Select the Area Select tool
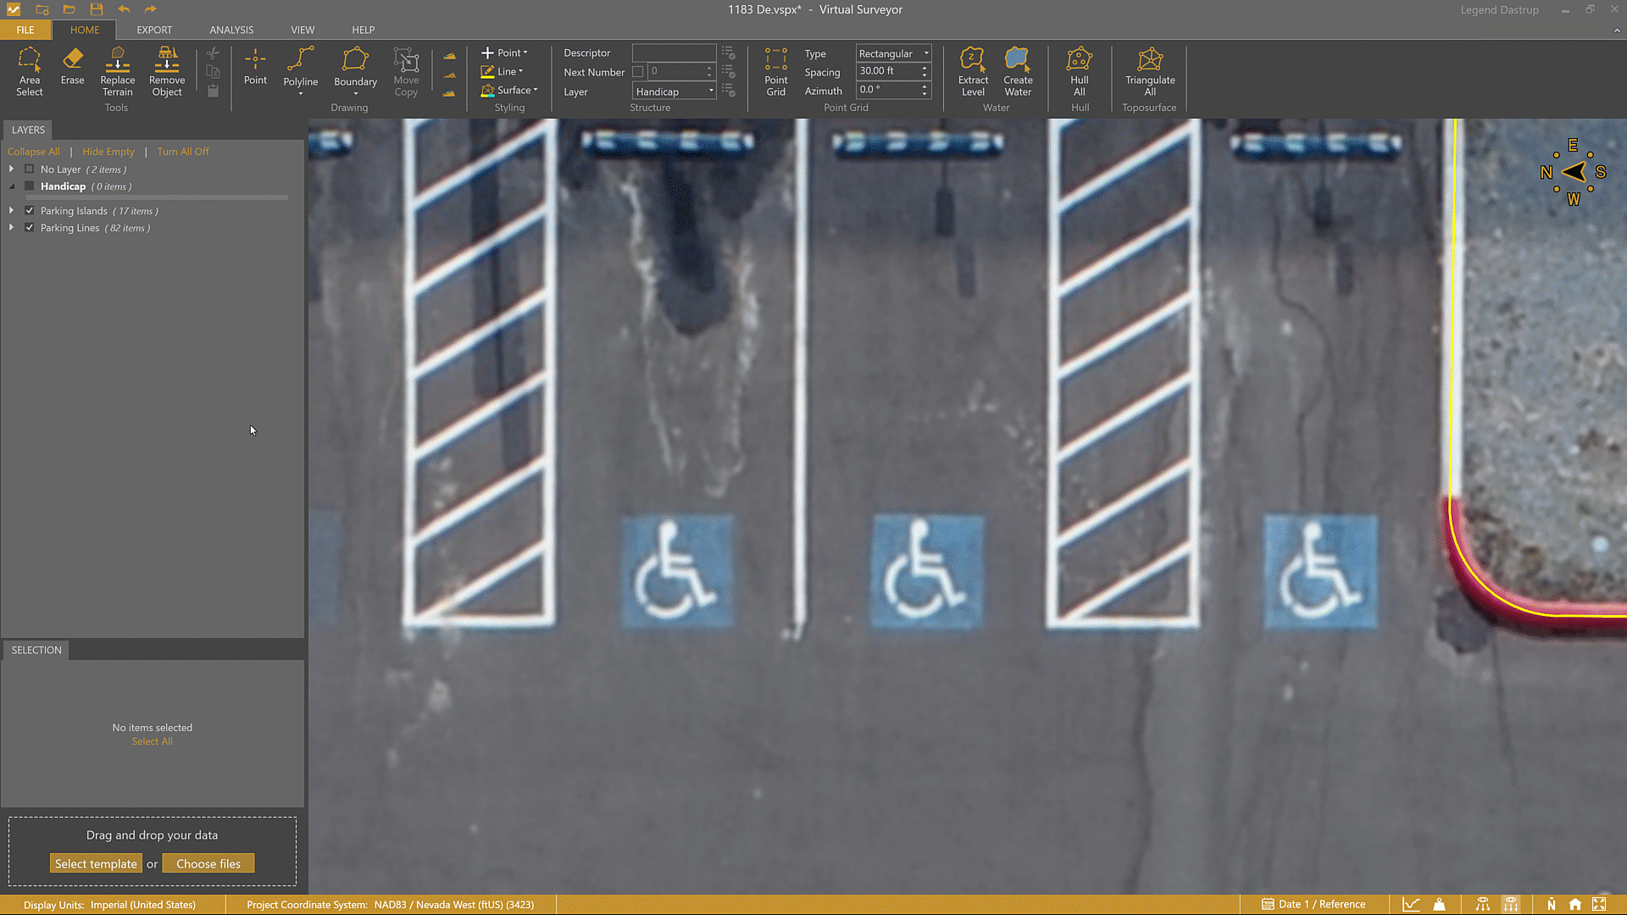Viewport: 1627px width, 915px height. [29, 71]
